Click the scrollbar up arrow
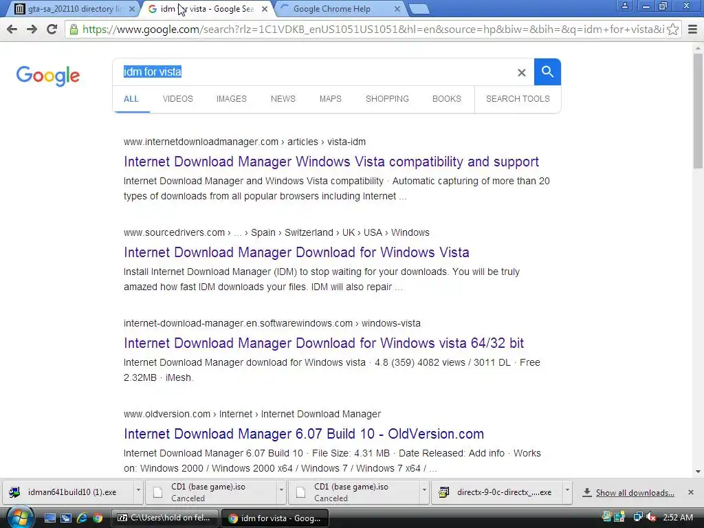 698,47
